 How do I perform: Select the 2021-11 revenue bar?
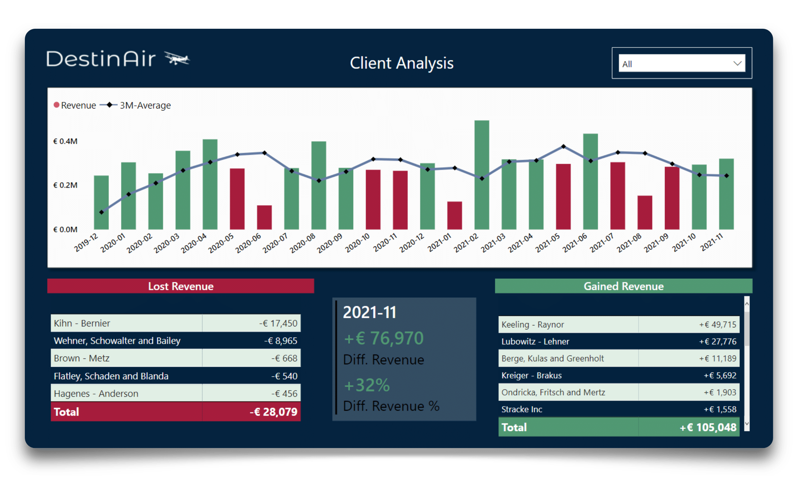tap(726, 194)
